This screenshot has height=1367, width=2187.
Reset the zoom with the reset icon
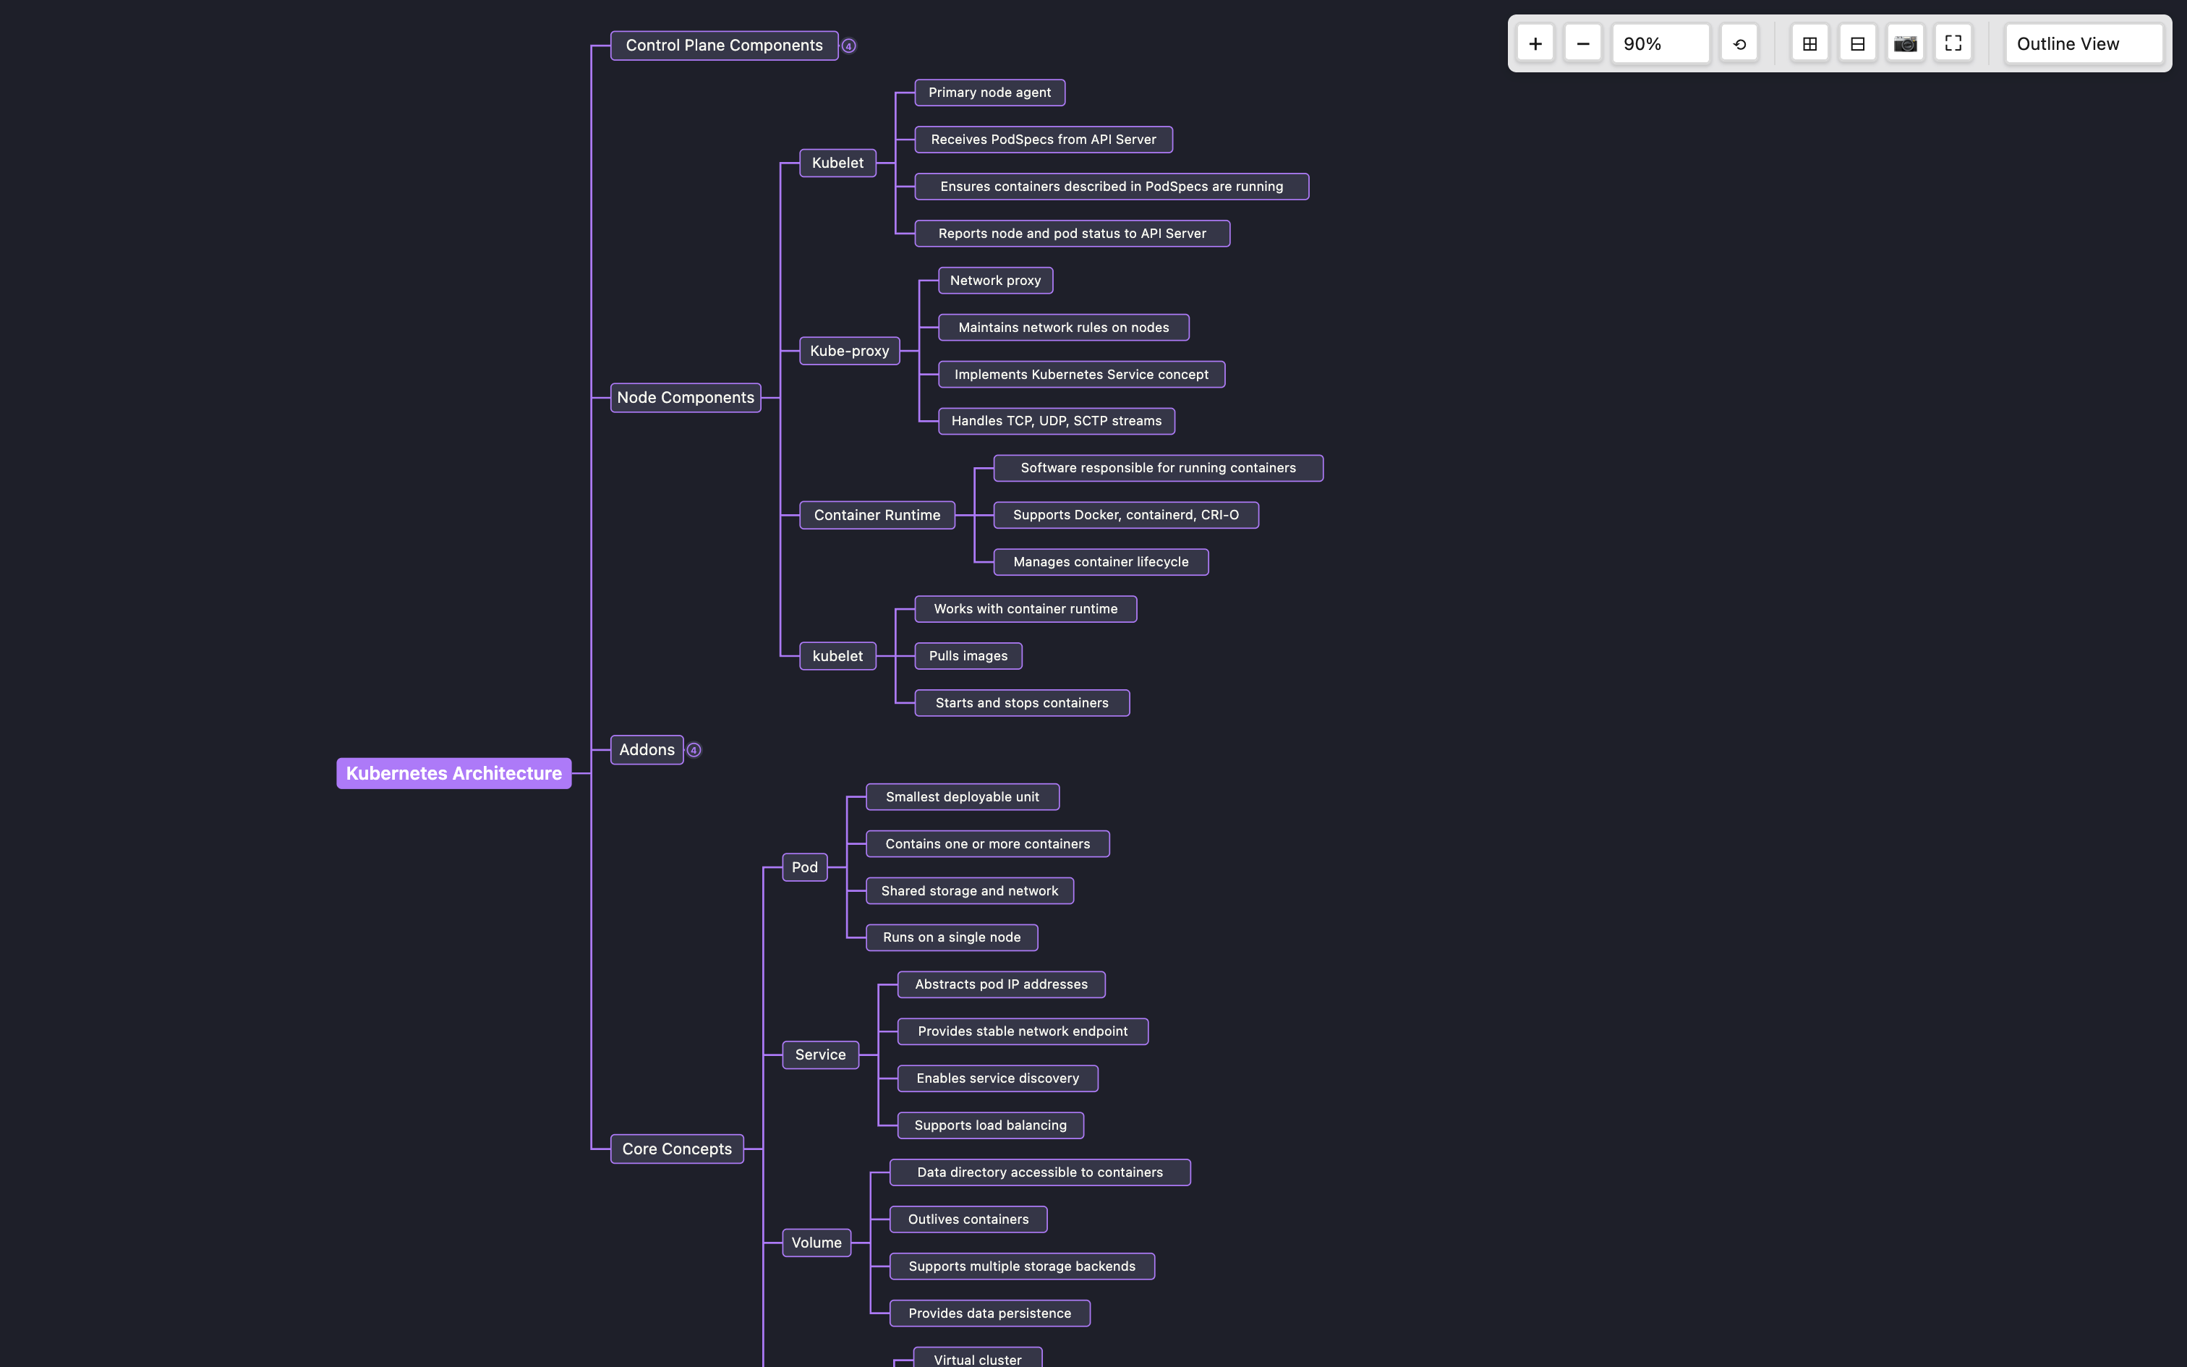click(1739, 43)
